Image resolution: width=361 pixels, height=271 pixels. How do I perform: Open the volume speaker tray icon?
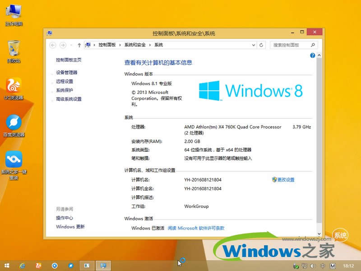click(313, 266)
